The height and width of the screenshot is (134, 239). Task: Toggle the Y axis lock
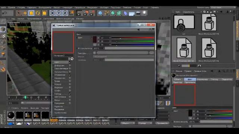59,13
